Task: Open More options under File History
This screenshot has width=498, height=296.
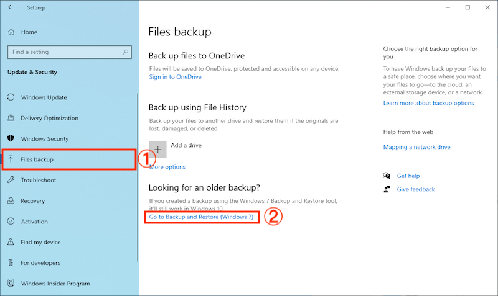Action: click(x=167, y=167)
